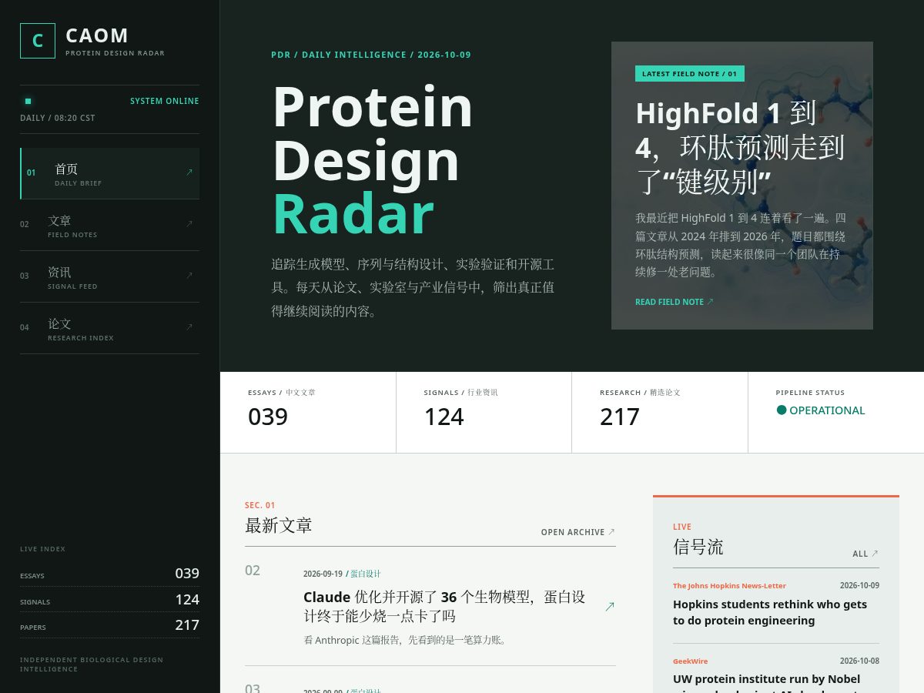Screen dimensions: 924x693
Task: Click the sidebar ESSAYS 039 live index row
Action: click(109, 574)
